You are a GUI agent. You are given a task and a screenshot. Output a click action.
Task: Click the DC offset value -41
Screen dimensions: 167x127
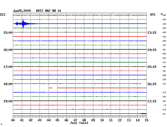coord(164,71)
